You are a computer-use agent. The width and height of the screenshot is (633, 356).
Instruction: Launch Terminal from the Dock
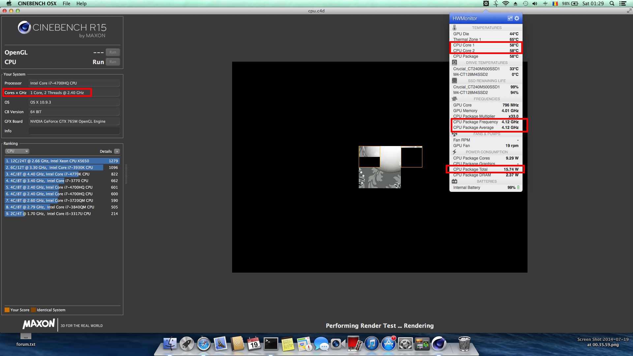[x=271, y=344]
